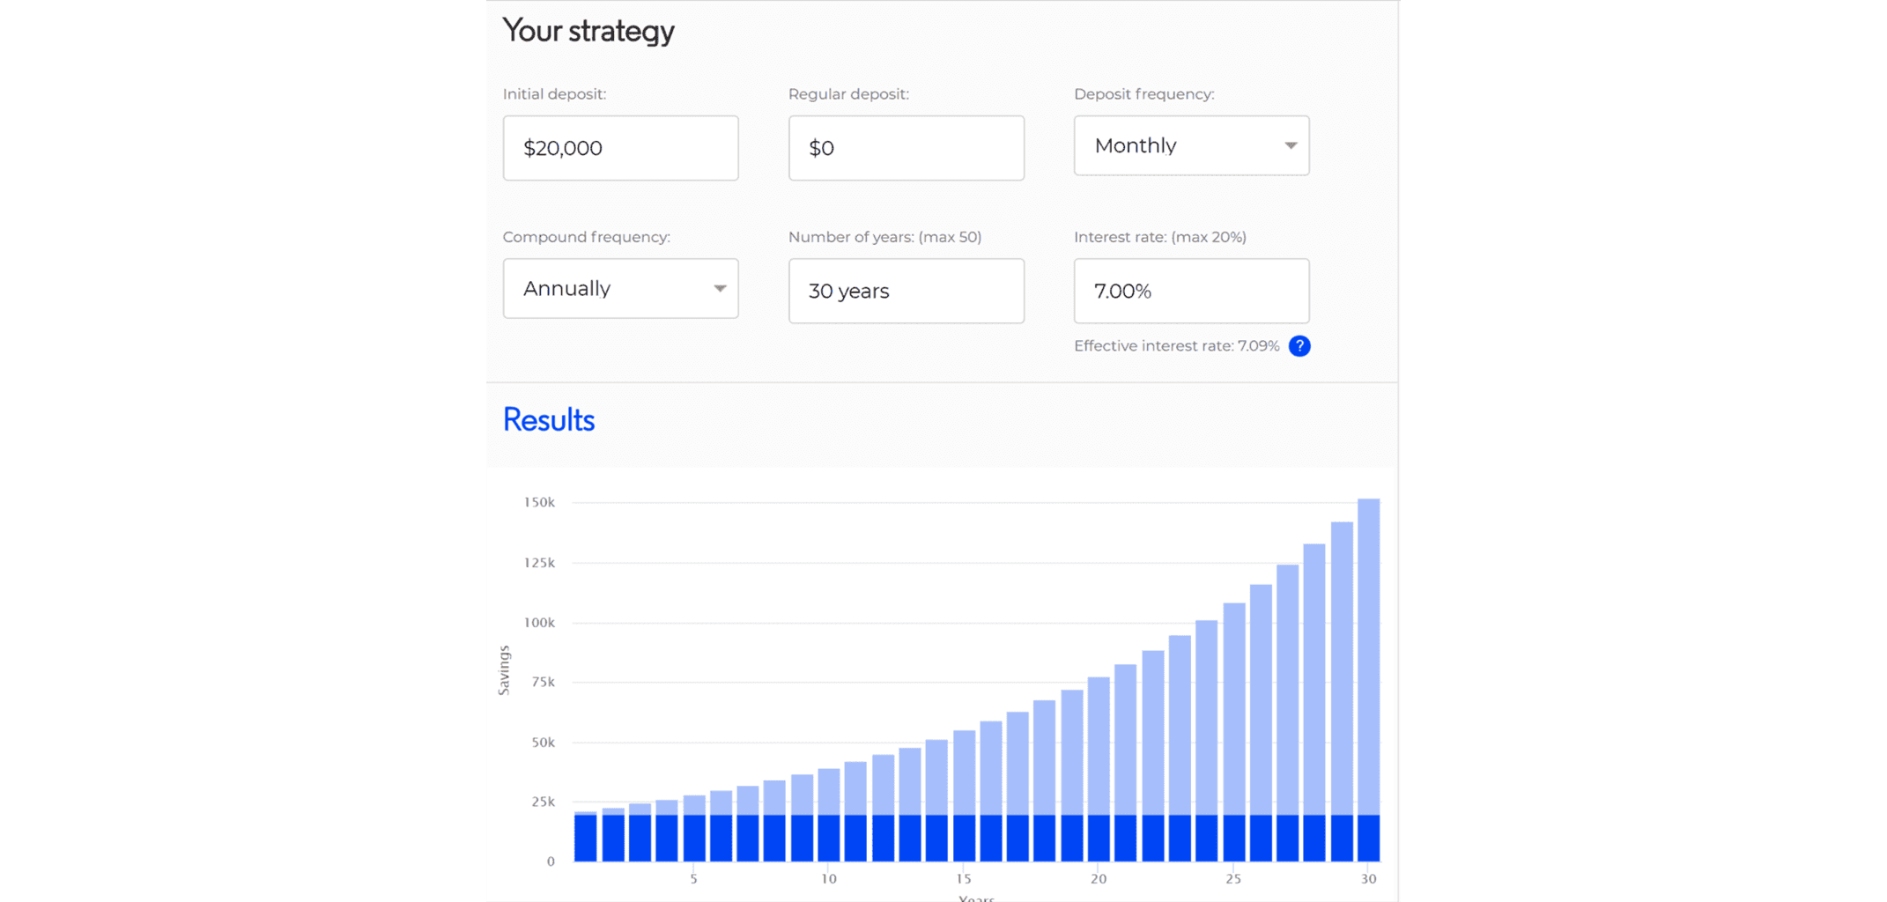Image resolution: width=1887 pixels, height=902 pixels.
Task: Click the Results heading
Action: pyautogui.click(x=548, y=420)
